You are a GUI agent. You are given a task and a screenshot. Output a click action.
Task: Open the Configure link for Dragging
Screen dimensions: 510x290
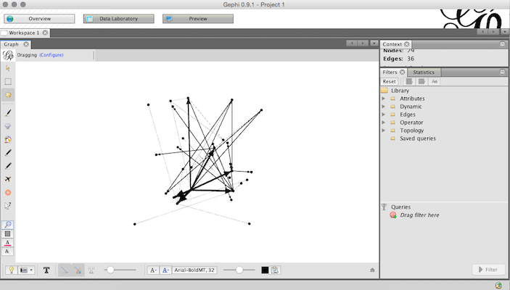click(52, 55)
